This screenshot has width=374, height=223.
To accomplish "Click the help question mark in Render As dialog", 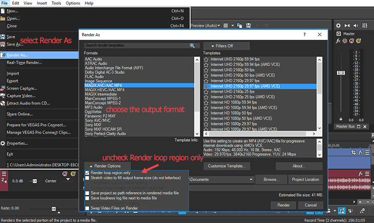I will [304, 35].
